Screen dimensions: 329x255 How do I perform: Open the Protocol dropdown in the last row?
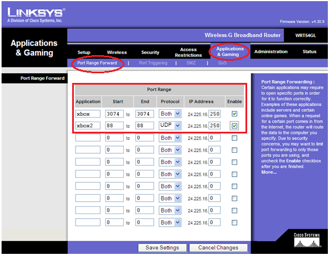coord(170,223)
